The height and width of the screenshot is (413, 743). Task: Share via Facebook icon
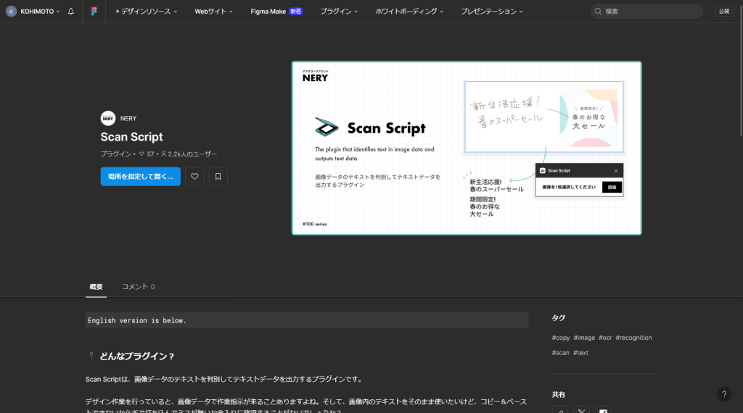603,410
